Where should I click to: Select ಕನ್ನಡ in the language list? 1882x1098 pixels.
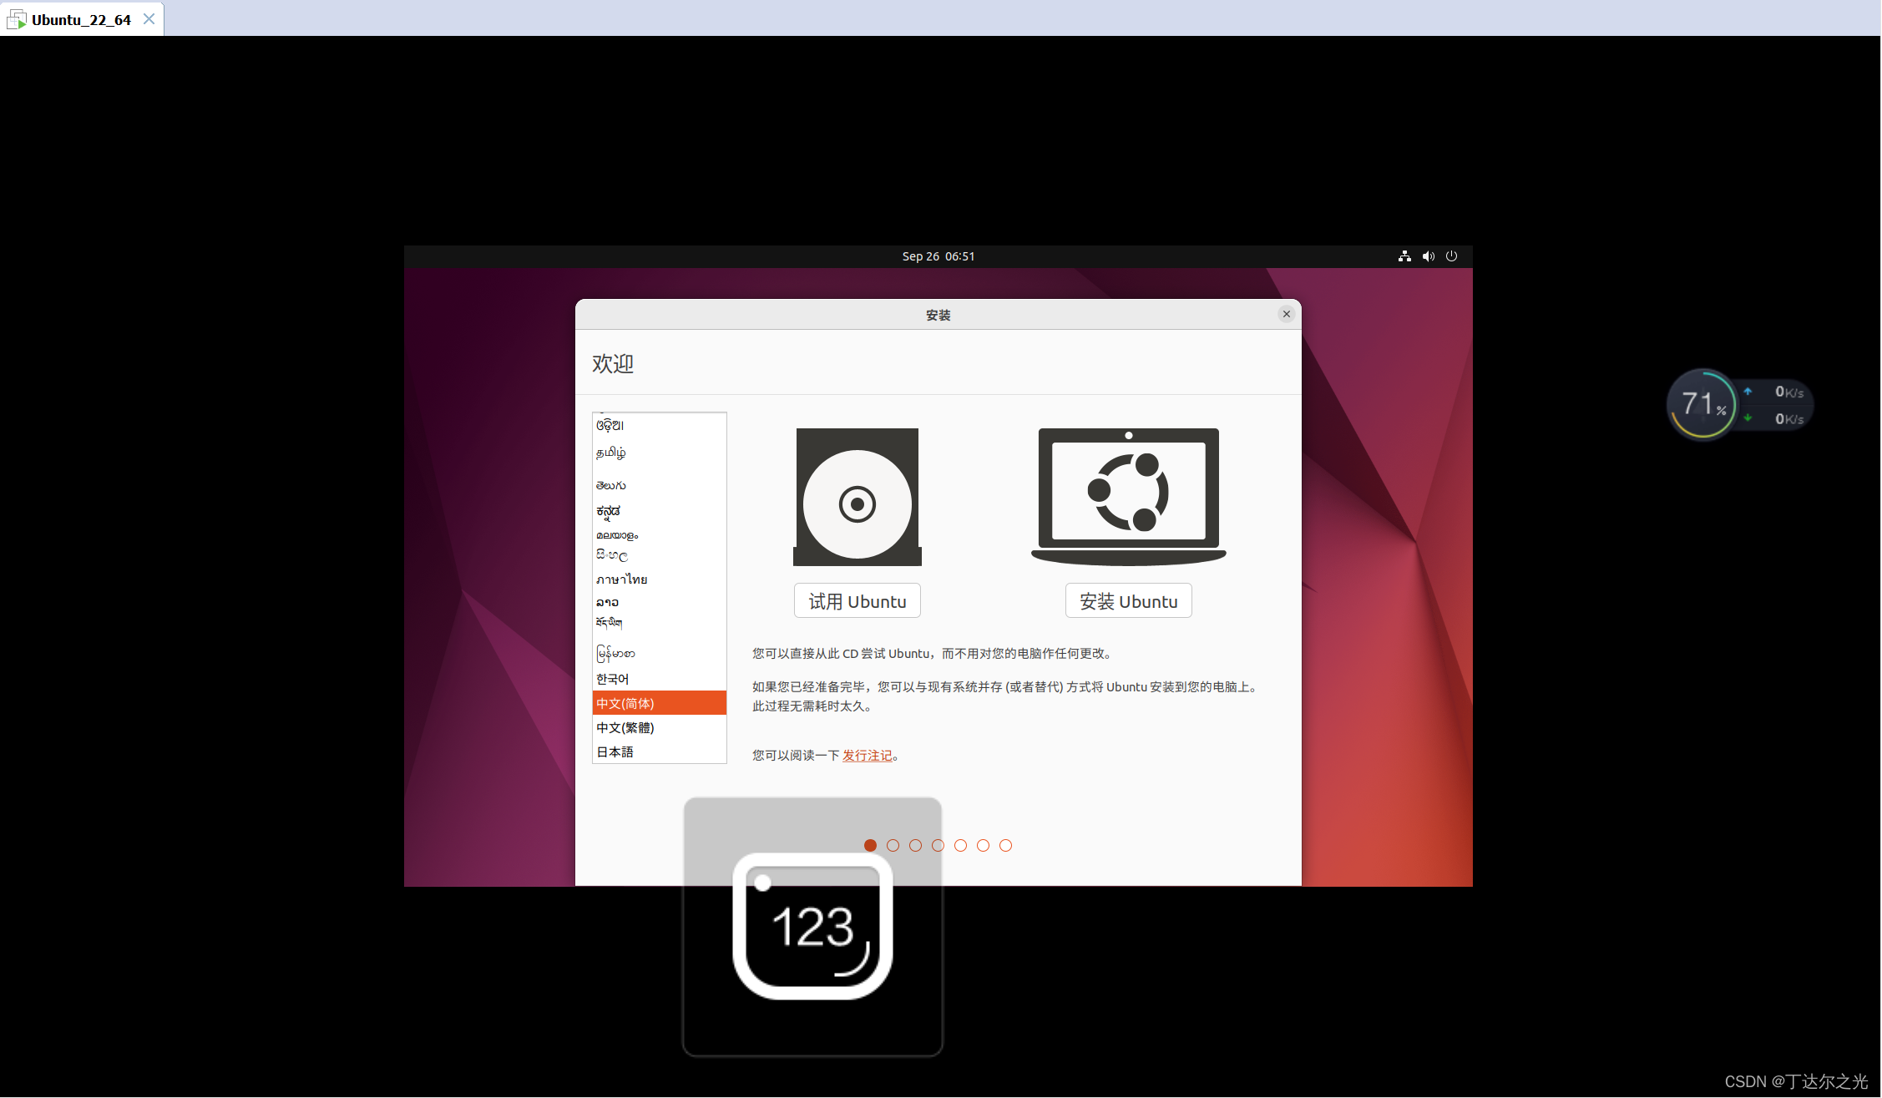point(659,510)
